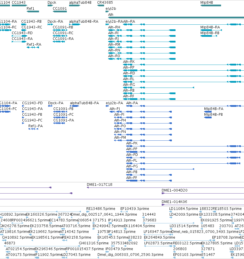Click the Alh-RO transcript
Viewport: 244px width, 259px height.
(x=142, y=59)
